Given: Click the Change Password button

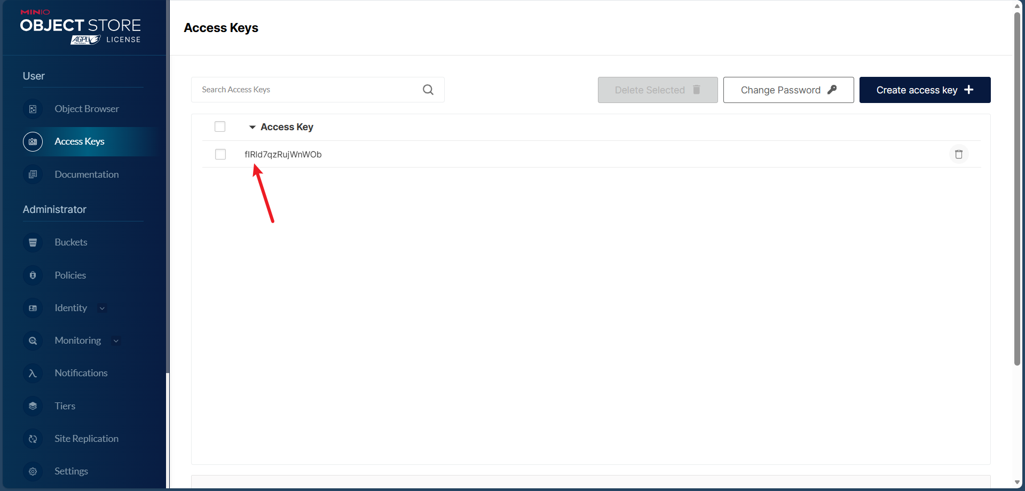Looking at the screenshot, I should [x=789, y=90].
